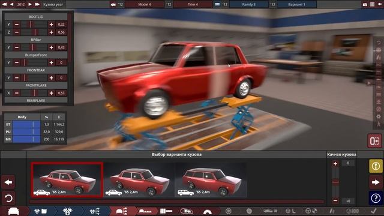Open the paint roller tab in bottom bar
The width and height of the screenshot is (384, 216).
166,211
